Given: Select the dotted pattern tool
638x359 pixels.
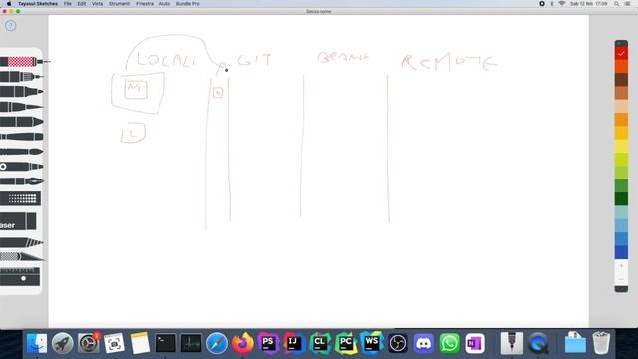Looking at the screenshot, I should [20, 198].
